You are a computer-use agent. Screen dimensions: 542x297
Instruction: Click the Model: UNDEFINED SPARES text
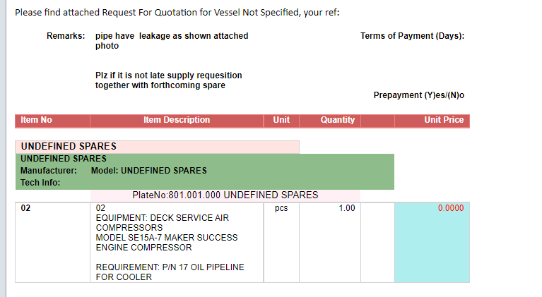(149, 171)
